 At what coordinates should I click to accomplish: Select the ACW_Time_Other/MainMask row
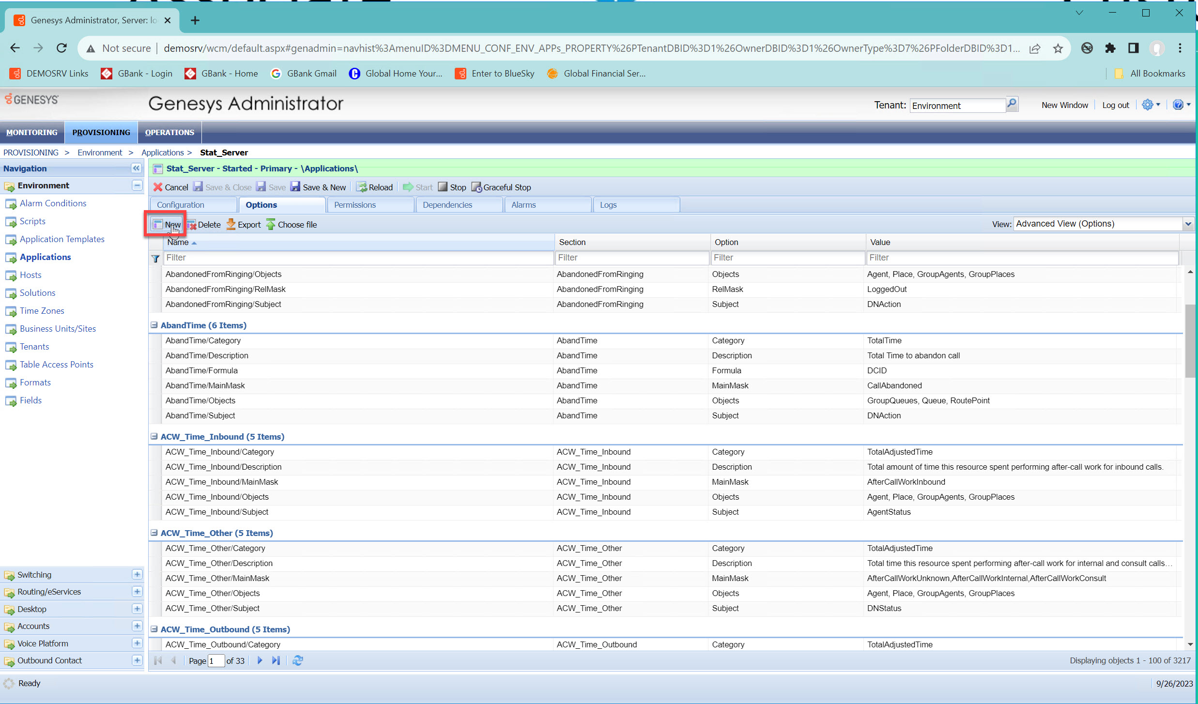(671, 578)
